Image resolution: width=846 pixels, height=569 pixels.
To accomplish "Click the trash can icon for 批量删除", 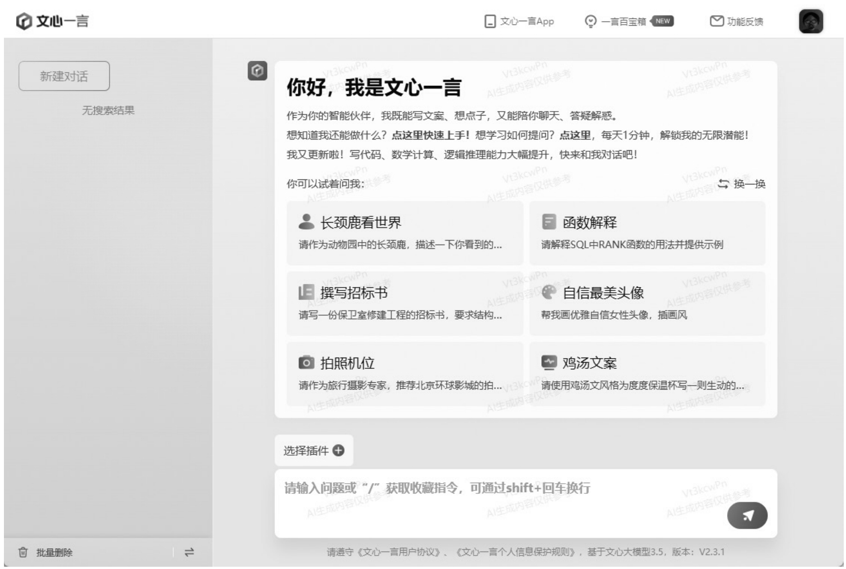I will pyautogui.click(x=23, y=552).
